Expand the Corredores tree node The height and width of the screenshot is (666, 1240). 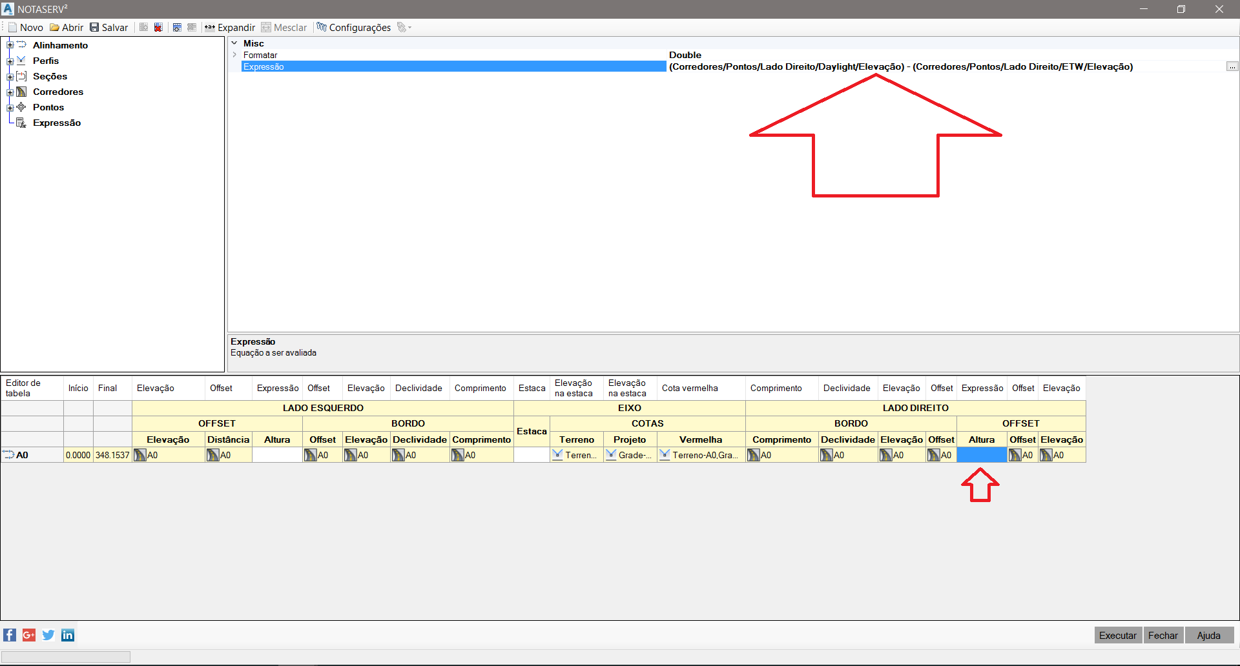click(x=10, y=92)
